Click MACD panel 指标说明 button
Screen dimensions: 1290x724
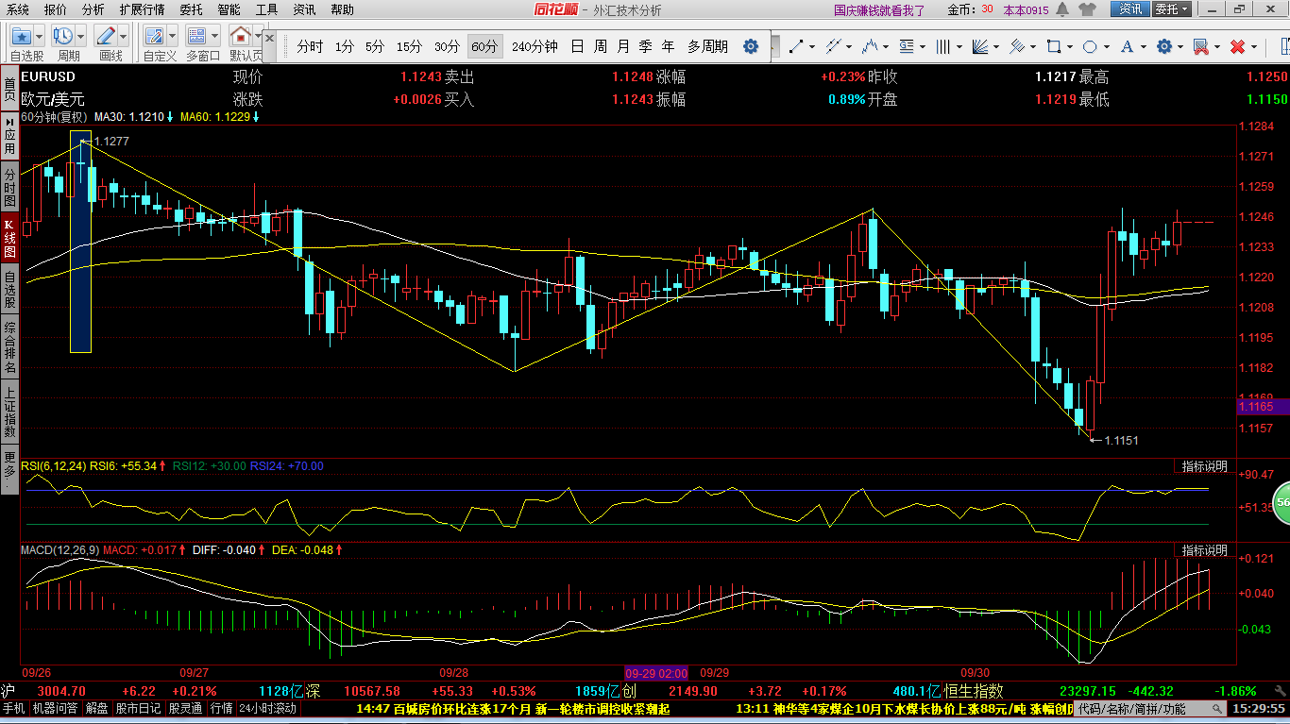(x=1205, y=550)
